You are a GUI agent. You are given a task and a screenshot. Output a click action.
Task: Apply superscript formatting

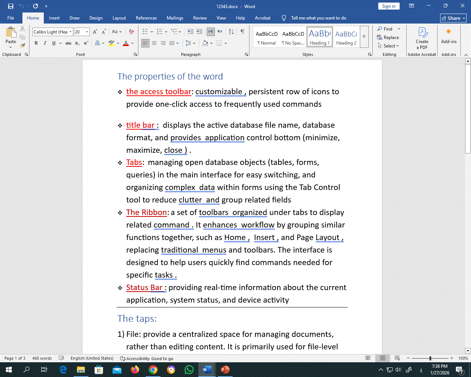[86, 43]
